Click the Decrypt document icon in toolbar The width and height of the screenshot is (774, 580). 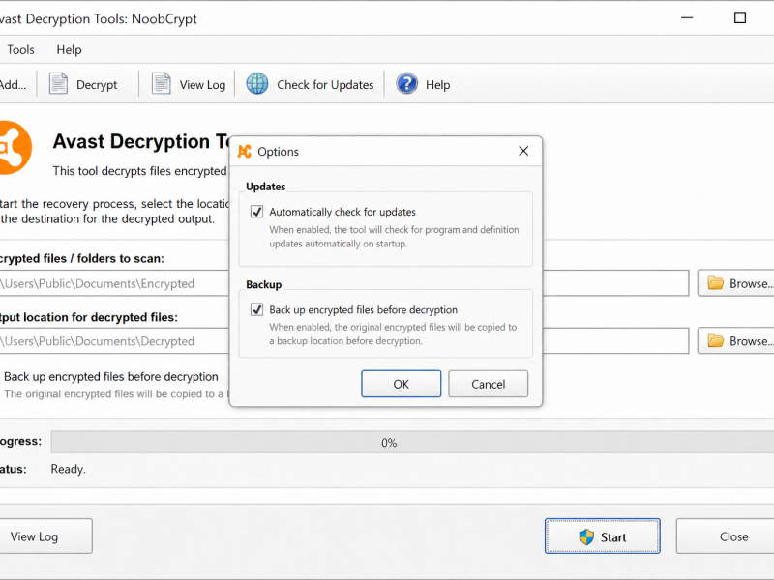58,84
